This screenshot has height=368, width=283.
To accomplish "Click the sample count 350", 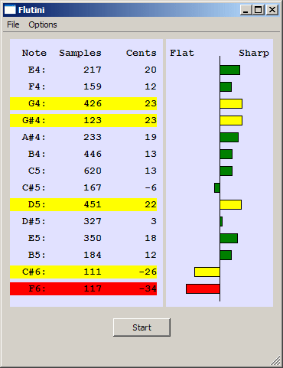I will tap(93, 238).
